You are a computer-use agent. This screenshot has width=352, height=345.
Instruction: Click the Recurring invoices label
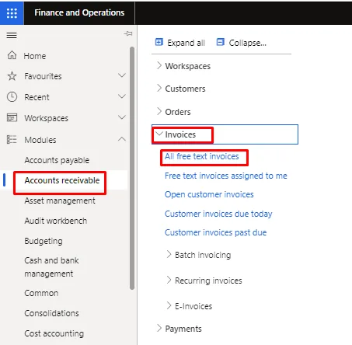(208, 281)
